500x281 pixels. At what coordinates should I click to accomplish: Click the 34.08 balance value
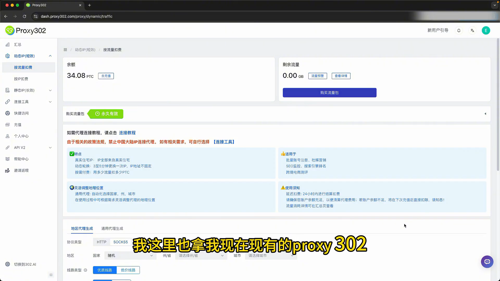click(x=76, y=75)
